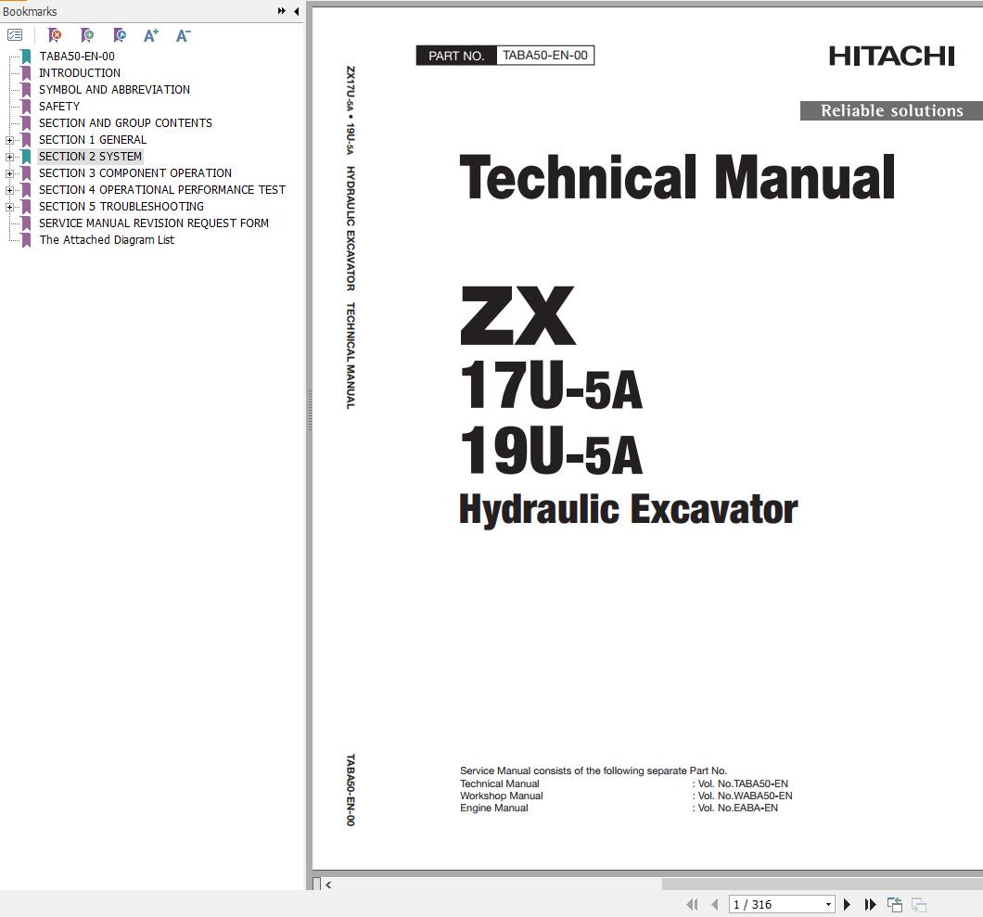Select the locate current bookmark icon
Screen dimensions: 983x917
[x=119, y=35]
